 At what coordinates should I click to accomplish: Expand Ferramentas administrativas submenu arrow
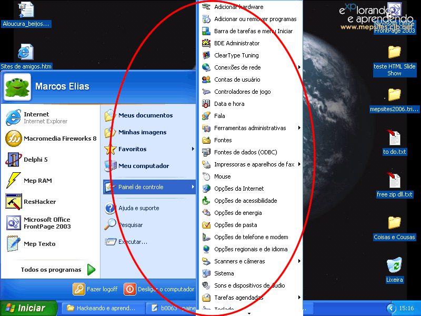[299, 128]
